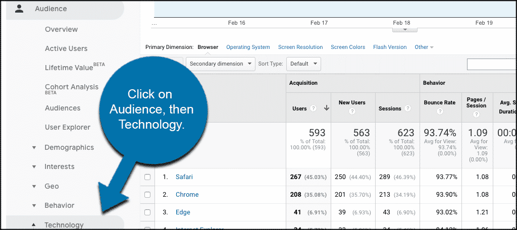Click the Pages / Session help icon

(x=476, y=114)
